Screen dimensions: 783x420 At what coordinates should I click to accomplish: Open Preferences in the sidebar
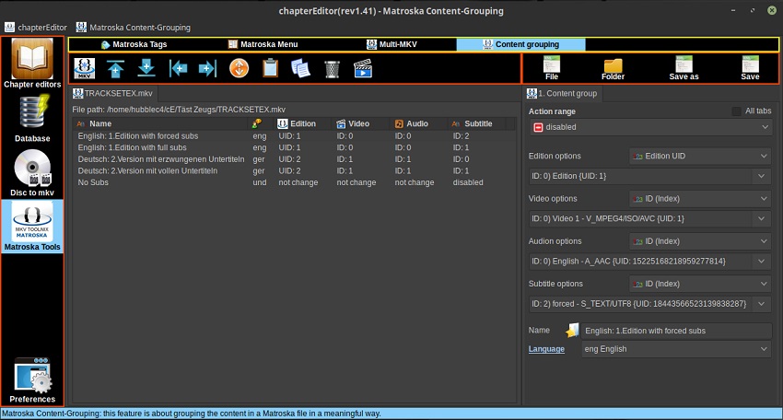point(32,380)
